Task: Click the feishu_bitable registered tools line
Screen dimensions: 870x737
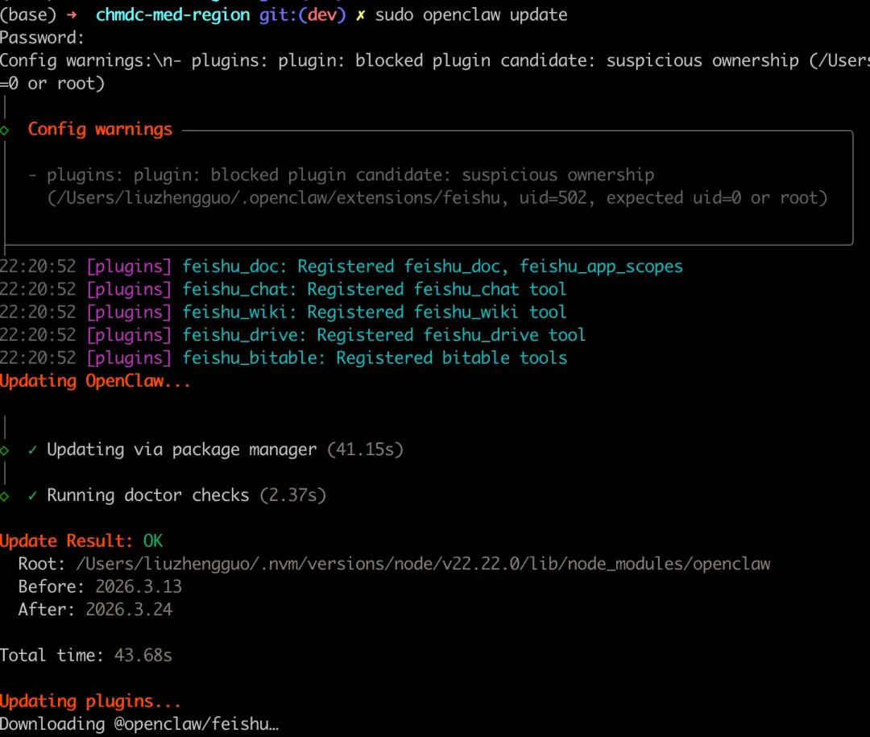Action: coord(375,358)
